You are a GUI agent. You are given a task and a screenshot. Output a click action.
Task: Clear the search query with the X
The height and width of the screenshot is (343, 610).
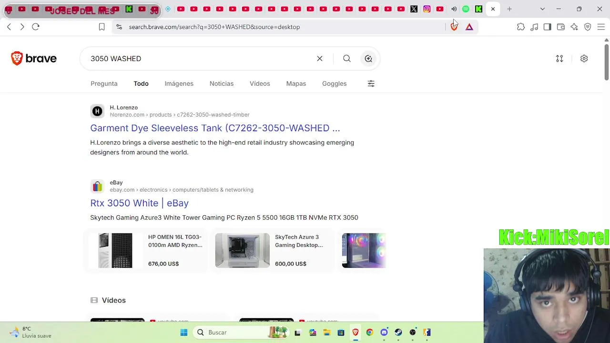320,59
